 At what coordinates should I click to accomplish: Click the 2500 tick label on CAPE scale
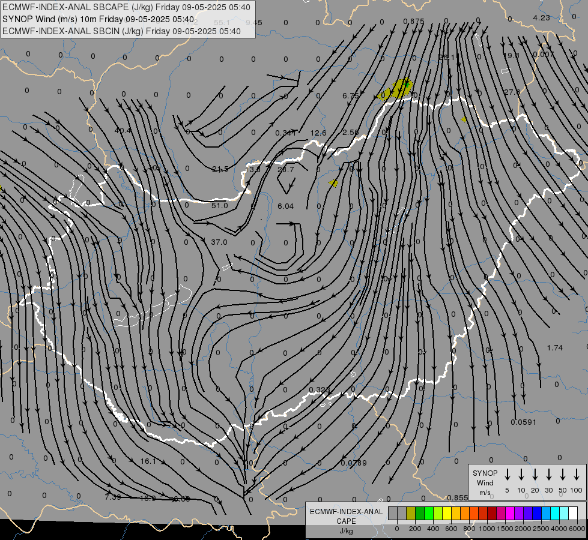pos(541,529)
